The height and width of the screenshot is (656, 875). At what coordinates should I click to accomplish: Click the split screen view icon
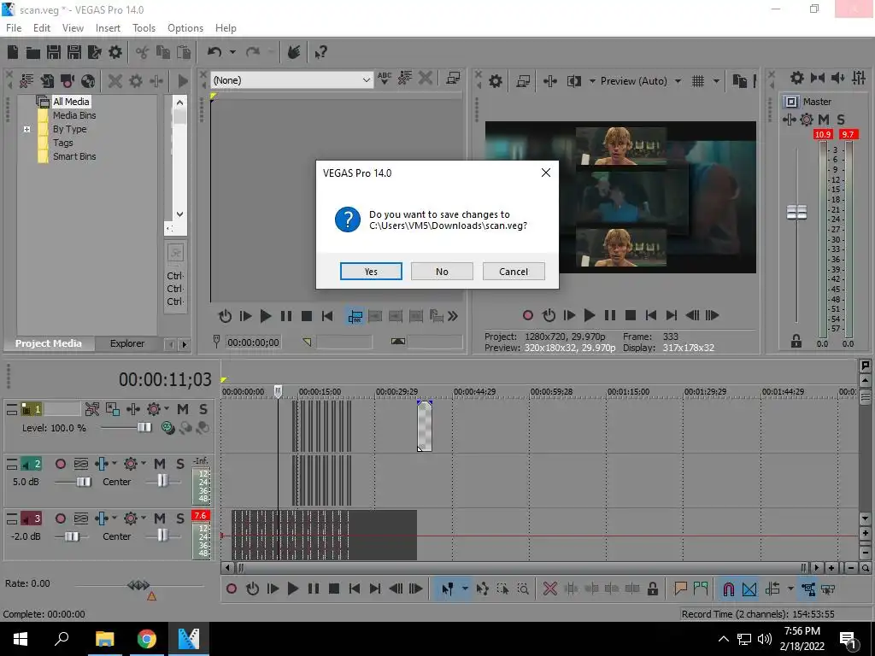click(573, 81)
